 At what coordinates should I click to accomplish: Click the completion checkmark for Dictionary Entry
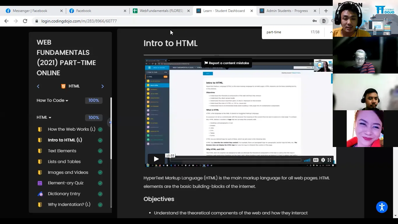tap(100, 194)
